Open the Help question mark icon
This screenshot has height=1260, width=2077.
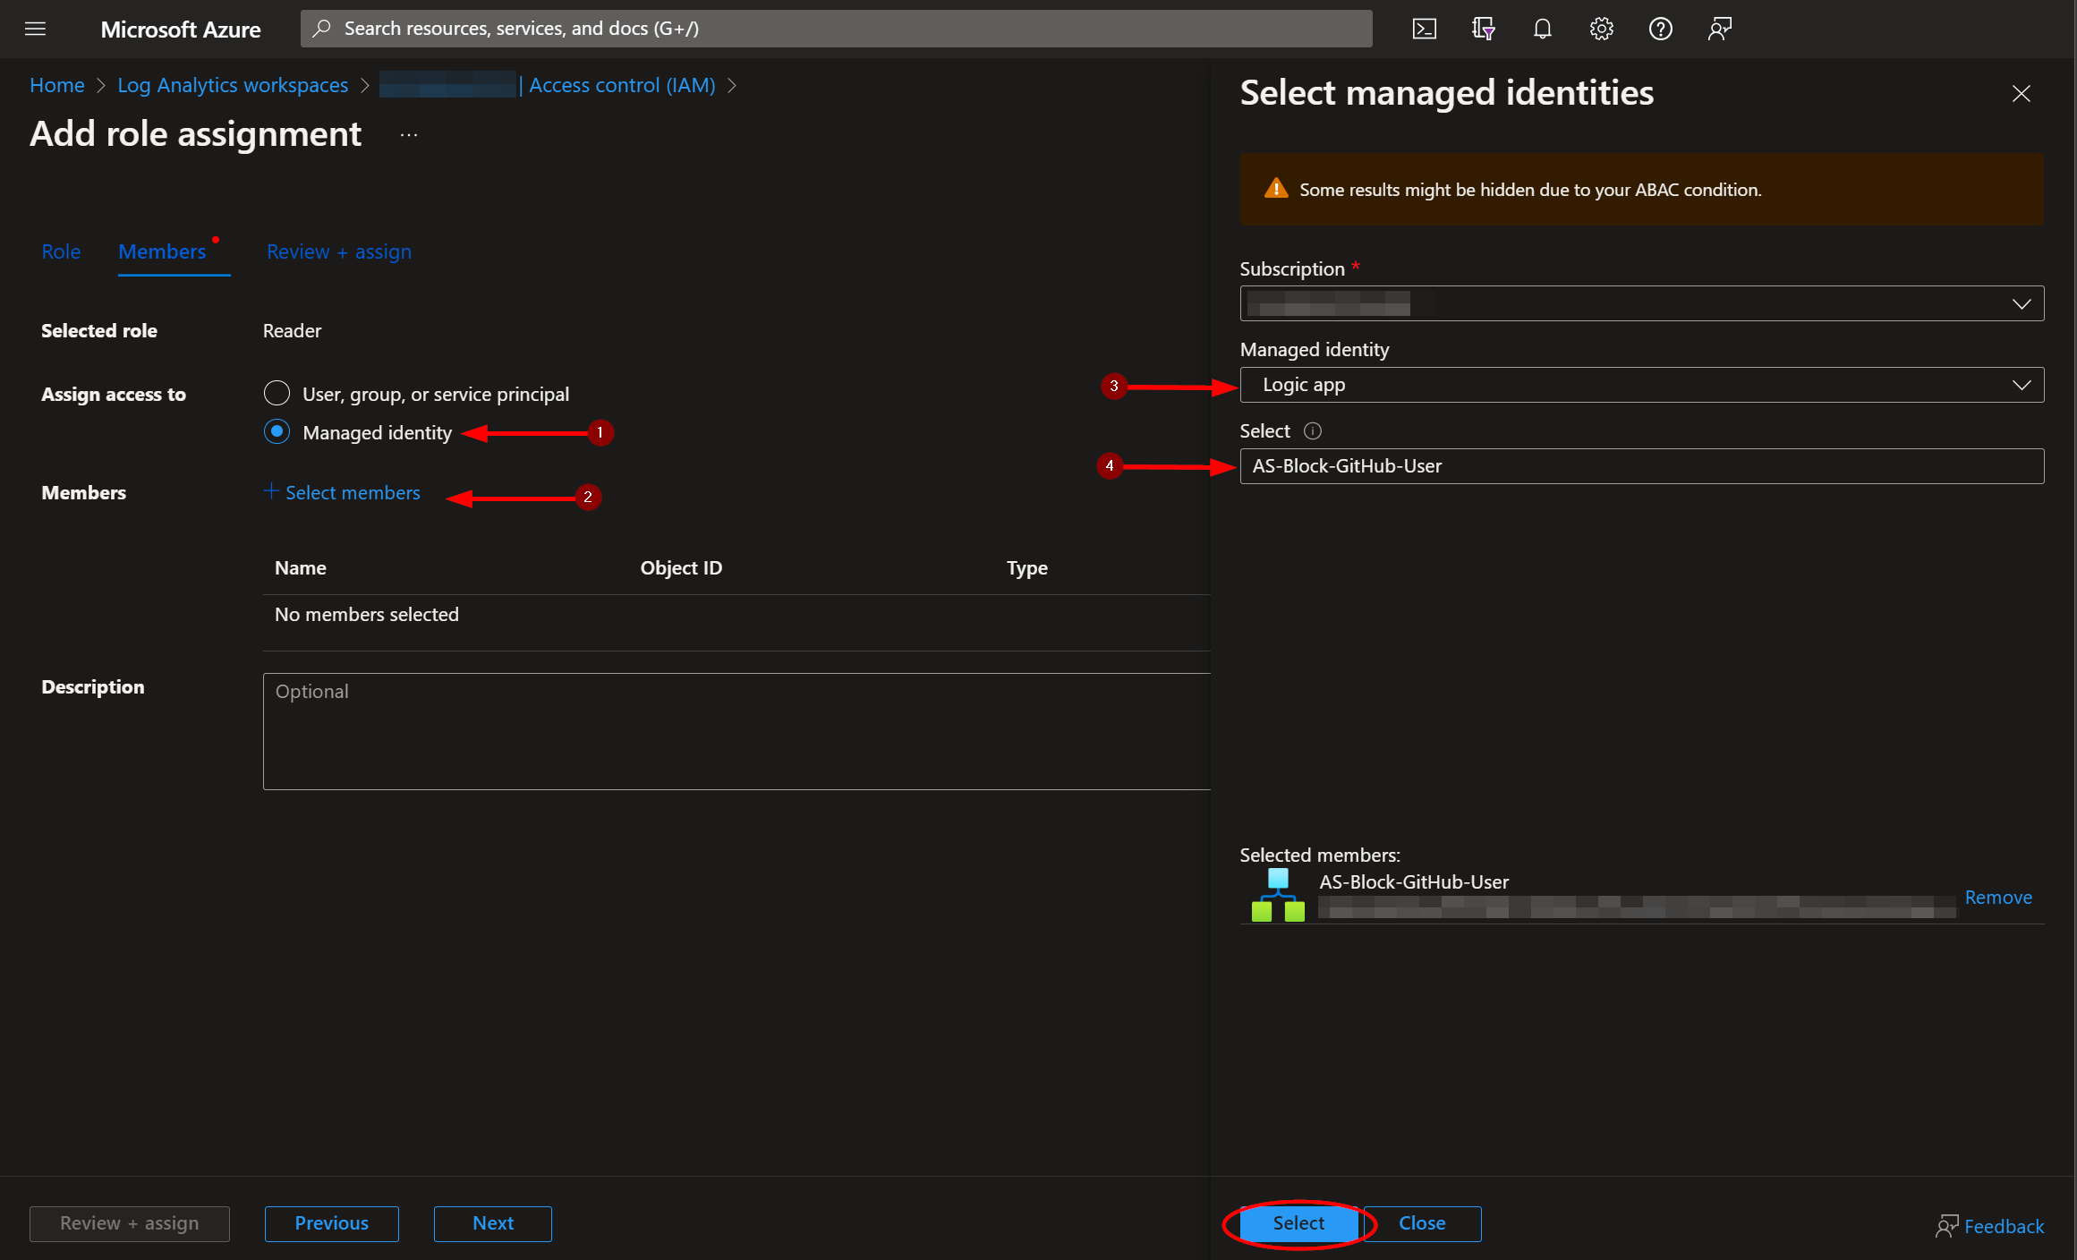1660,29
